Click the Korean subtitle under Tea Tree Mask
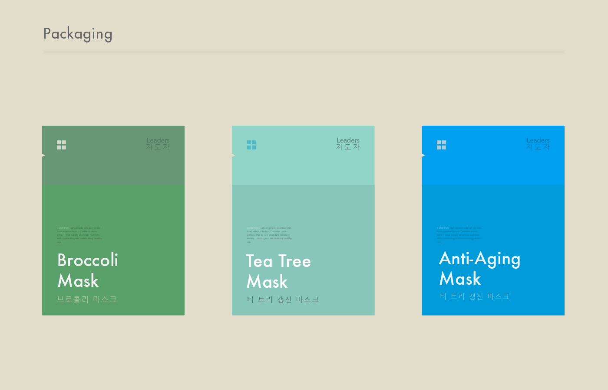 coord(283,299)
